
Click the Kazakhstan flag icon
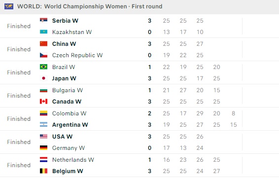click(43, 32)
